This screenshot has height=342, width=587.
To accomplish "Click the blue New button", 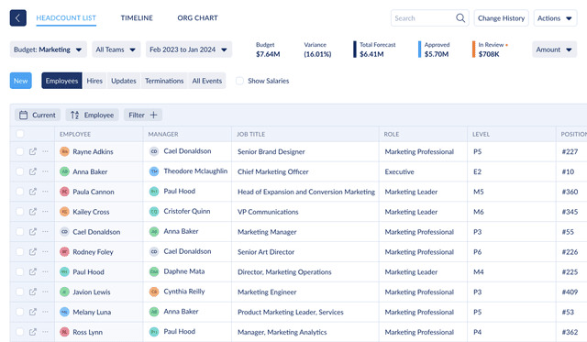I will coord(20,81).
